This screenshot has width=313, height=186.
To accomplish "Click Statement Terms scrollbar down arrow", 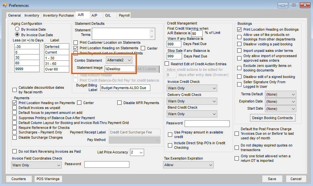I will (x=152, y=37).
